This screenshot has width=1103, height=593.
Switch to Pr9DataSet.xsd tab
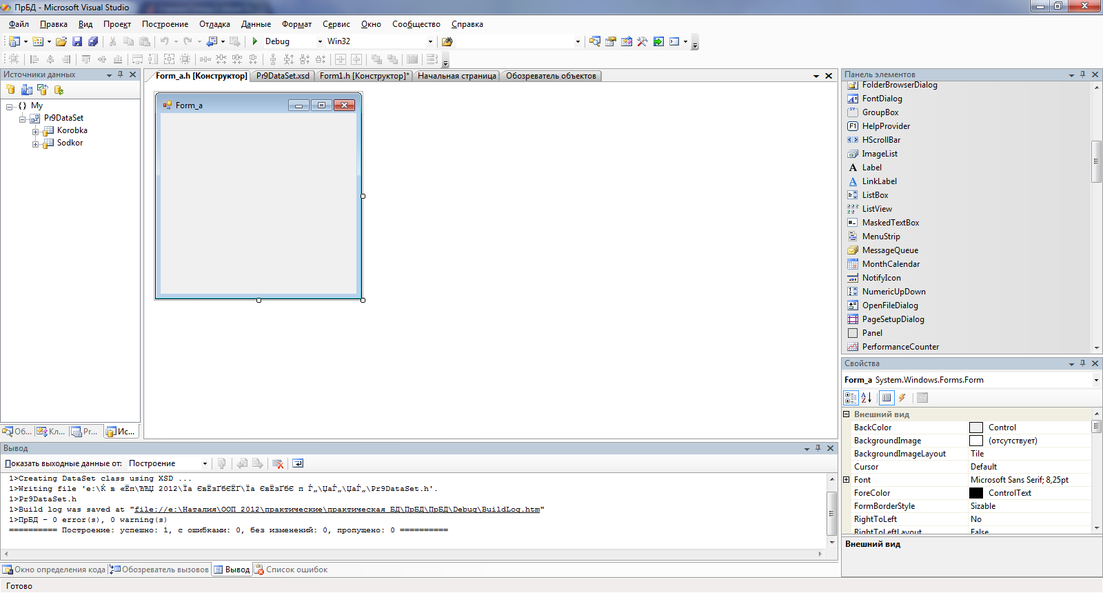click(283, 76)
